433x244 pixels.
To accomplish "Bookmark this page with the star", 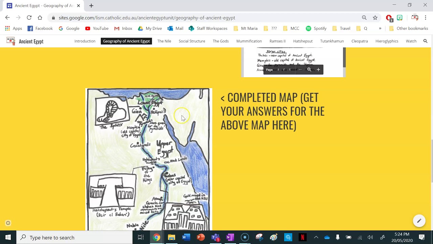I will (x=375, y=18).
